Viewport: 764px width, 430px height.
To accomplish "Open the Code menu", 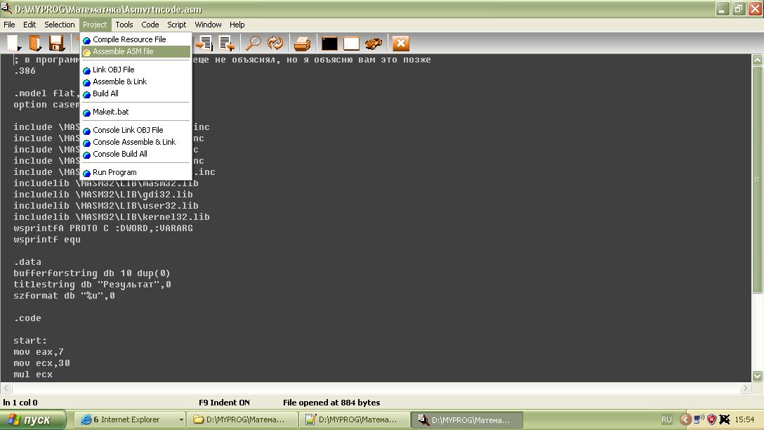I will 150,25.
